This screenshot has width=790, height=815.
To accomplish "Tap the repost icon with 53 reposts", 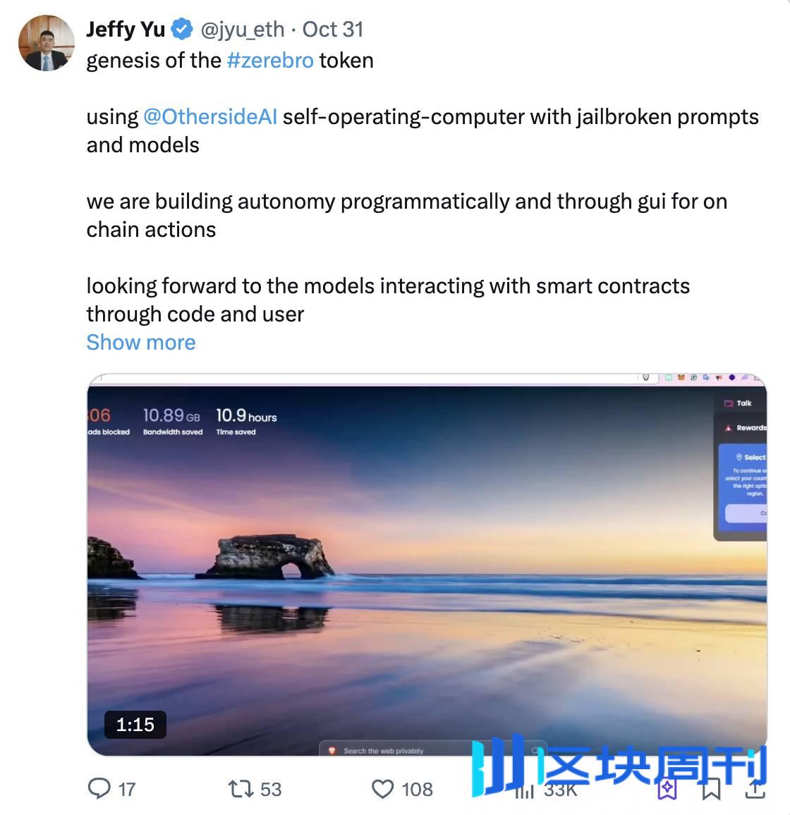I will click(x=241, y=789).
